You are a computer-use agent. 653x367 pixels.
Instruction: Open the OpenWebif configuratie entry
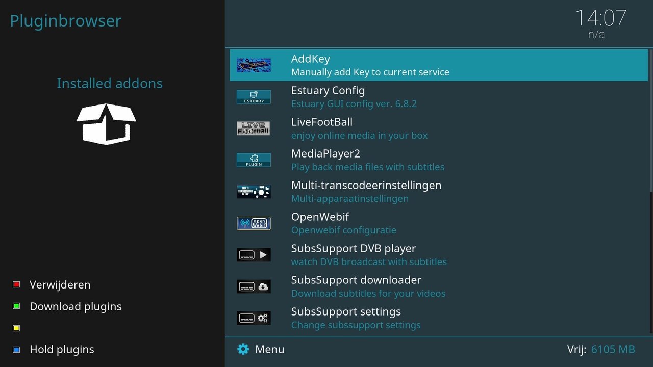(x=343, y=223)
